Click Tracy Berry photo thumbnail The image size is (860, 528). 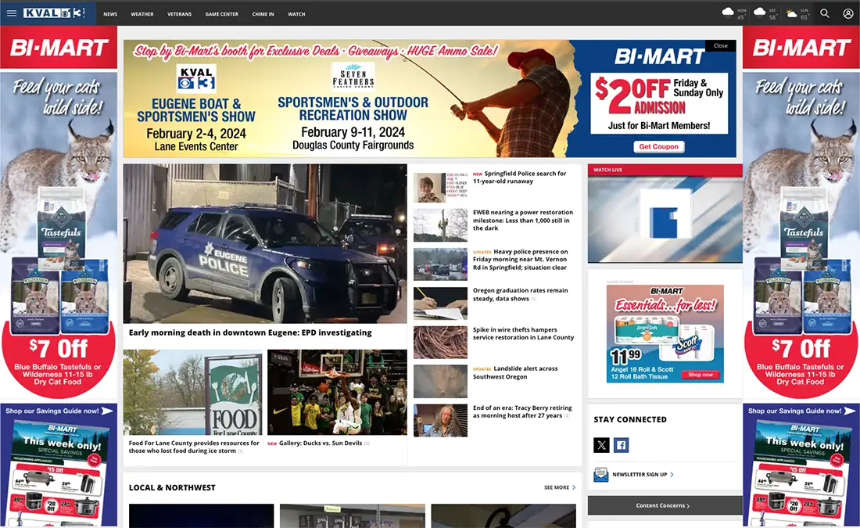440,420
